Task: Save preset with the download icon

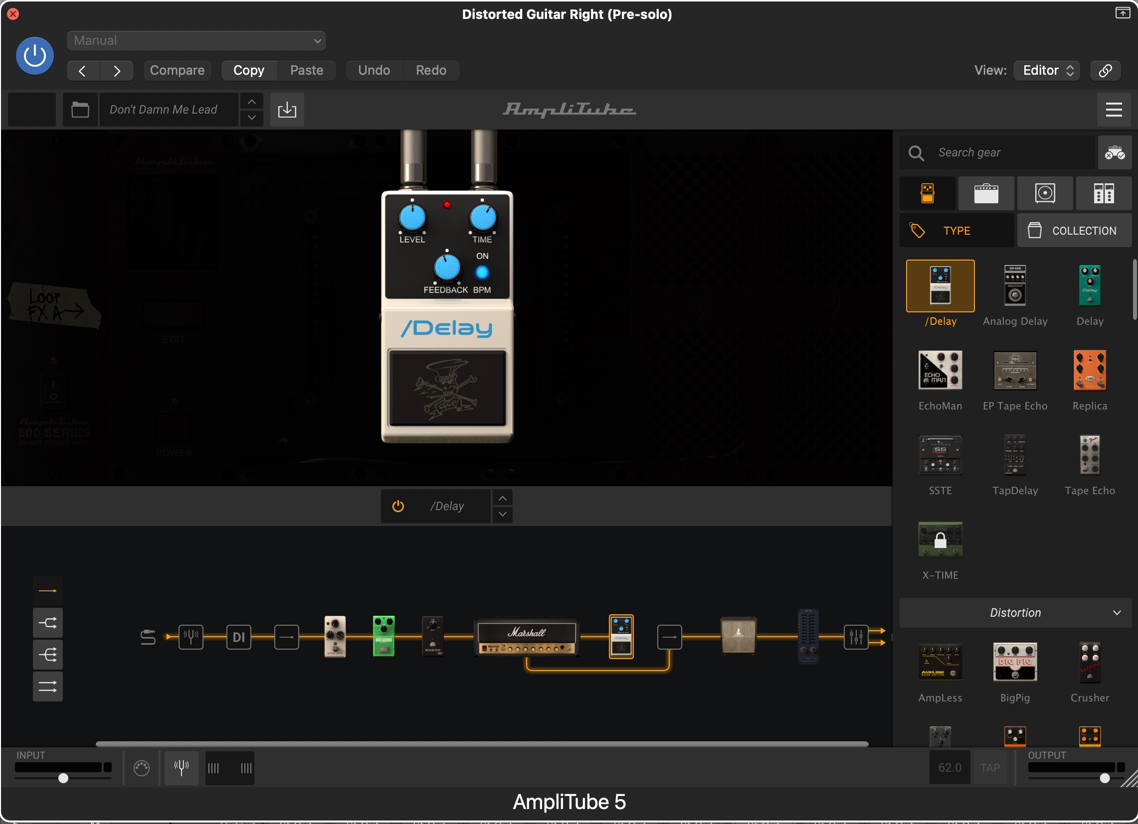Action: (287, 109)
